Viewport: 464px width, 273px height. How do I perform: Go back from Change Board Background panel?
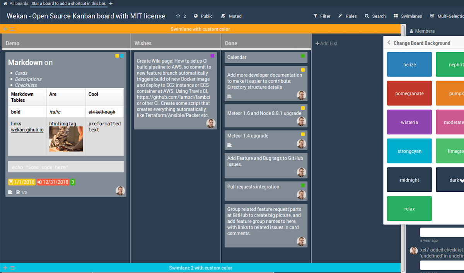click(x=388, y=43)
